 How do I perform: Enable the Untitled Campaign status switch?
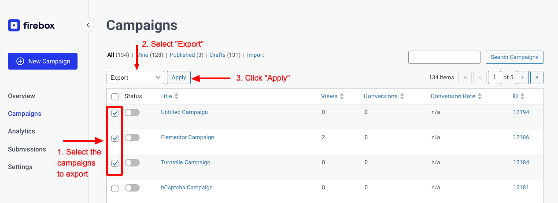tap(132, 113)
